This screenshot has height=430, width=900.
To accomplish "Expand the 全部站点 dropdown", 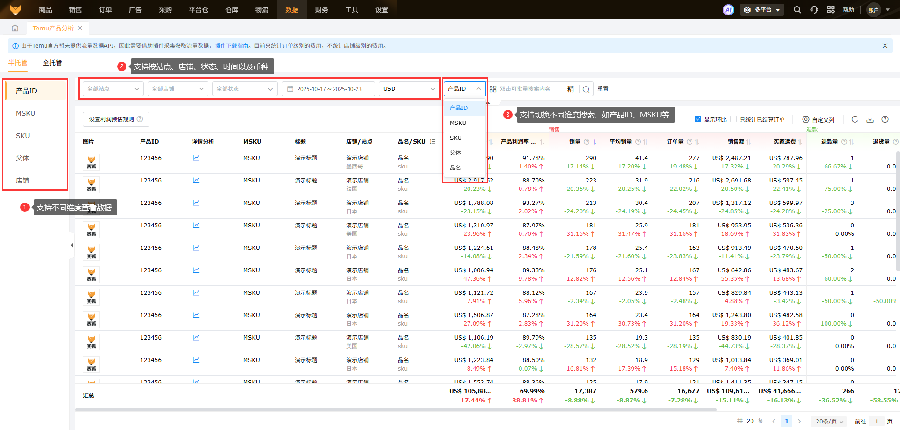I will click(x=113, y=89).
